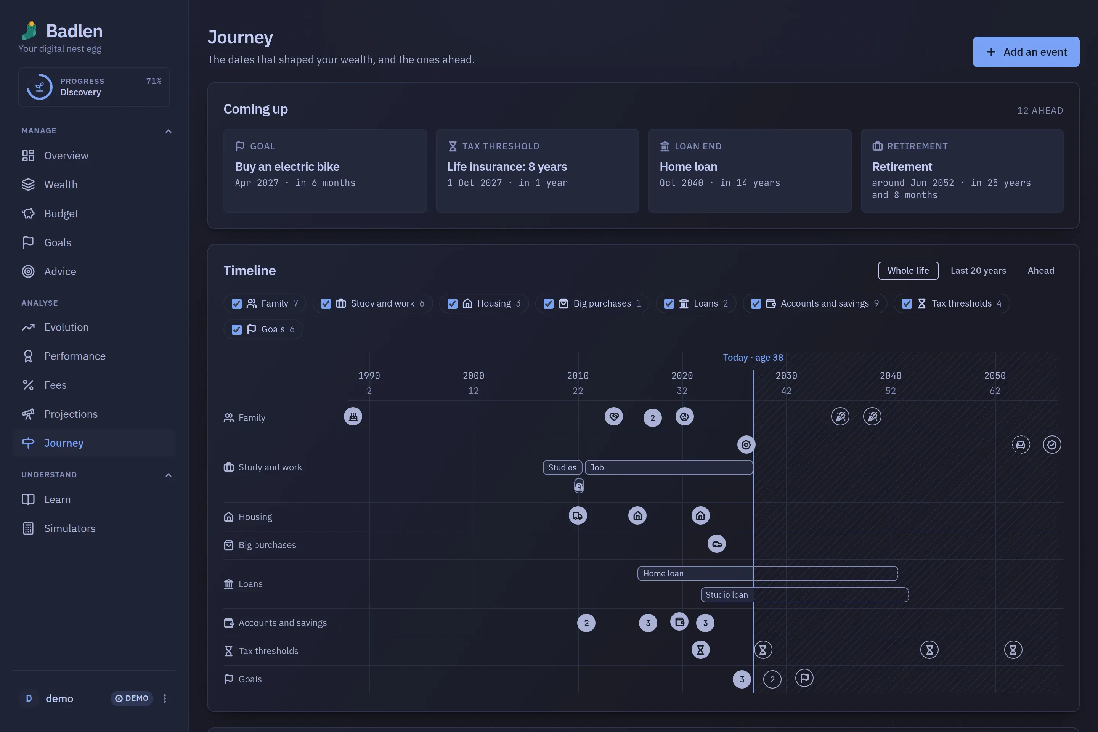Click the calculator icon for Simulators

(28, 528)
